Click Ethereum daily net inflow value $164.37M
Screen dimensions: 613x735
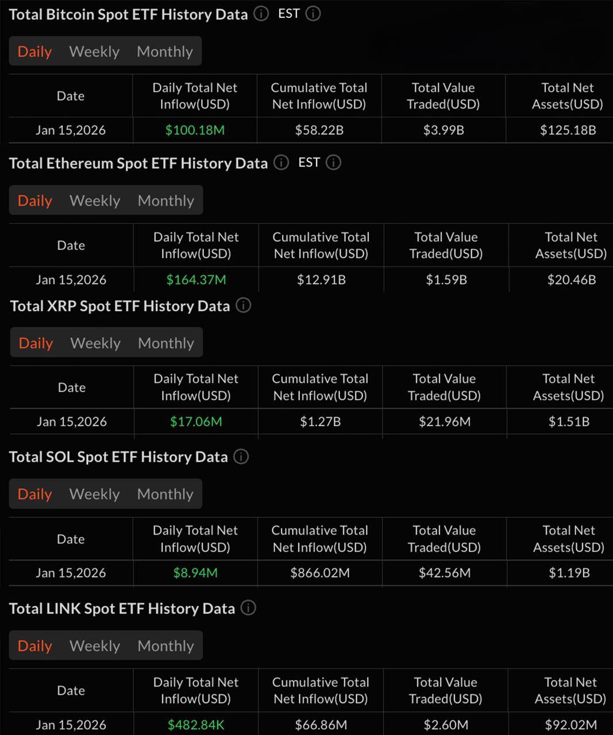tap(196, 280)
